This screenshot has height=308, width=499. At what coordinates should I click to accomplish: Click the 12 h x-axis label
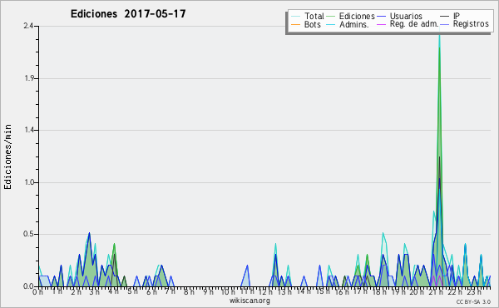click(266, 292)
